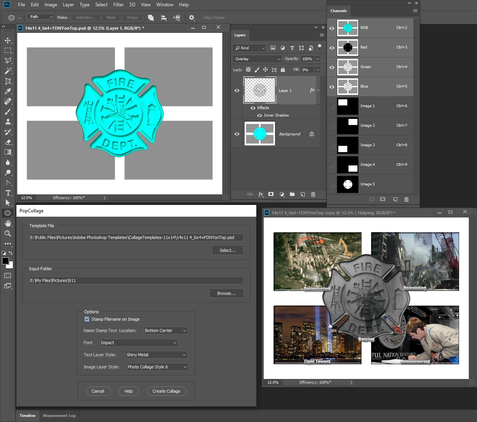Toggle Align Edges checkbox in options bar
Viewport: 477px width, 422px height.
point(200,18)
